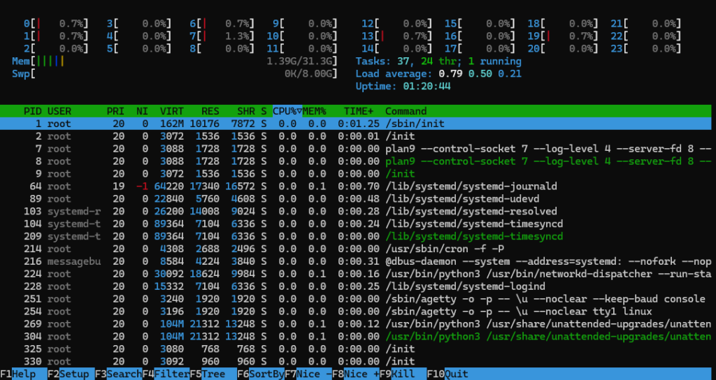Viewport: 716px width, 380px height.
Task: Click the CPU 23 usage meter
Action: pyautogui.click(x=645, y=48)
